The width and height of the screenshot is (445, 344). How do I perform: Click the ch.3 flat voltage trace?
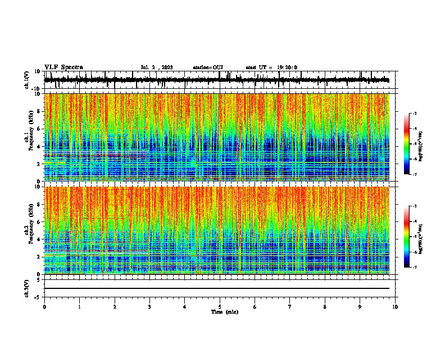coord(217,288)
